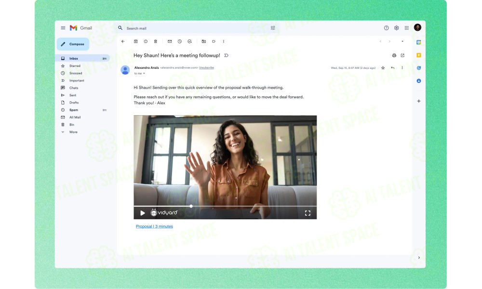The image size is (482, 289).
Task: Toggle importance marker beside subject
Action: [x=226, y=55]
